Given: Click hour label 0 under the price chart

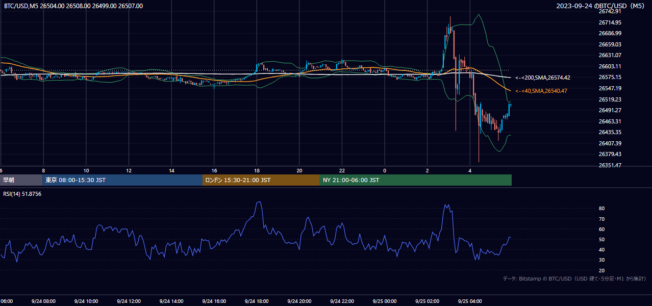Looking at the screenshot, I should 385,170.
